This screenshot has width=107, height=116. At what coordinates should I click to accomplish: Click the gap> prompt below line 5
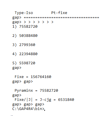(17, 68)
